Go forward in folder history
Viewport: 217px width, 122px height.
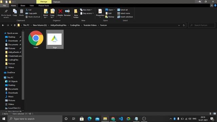tap(7, 25)
